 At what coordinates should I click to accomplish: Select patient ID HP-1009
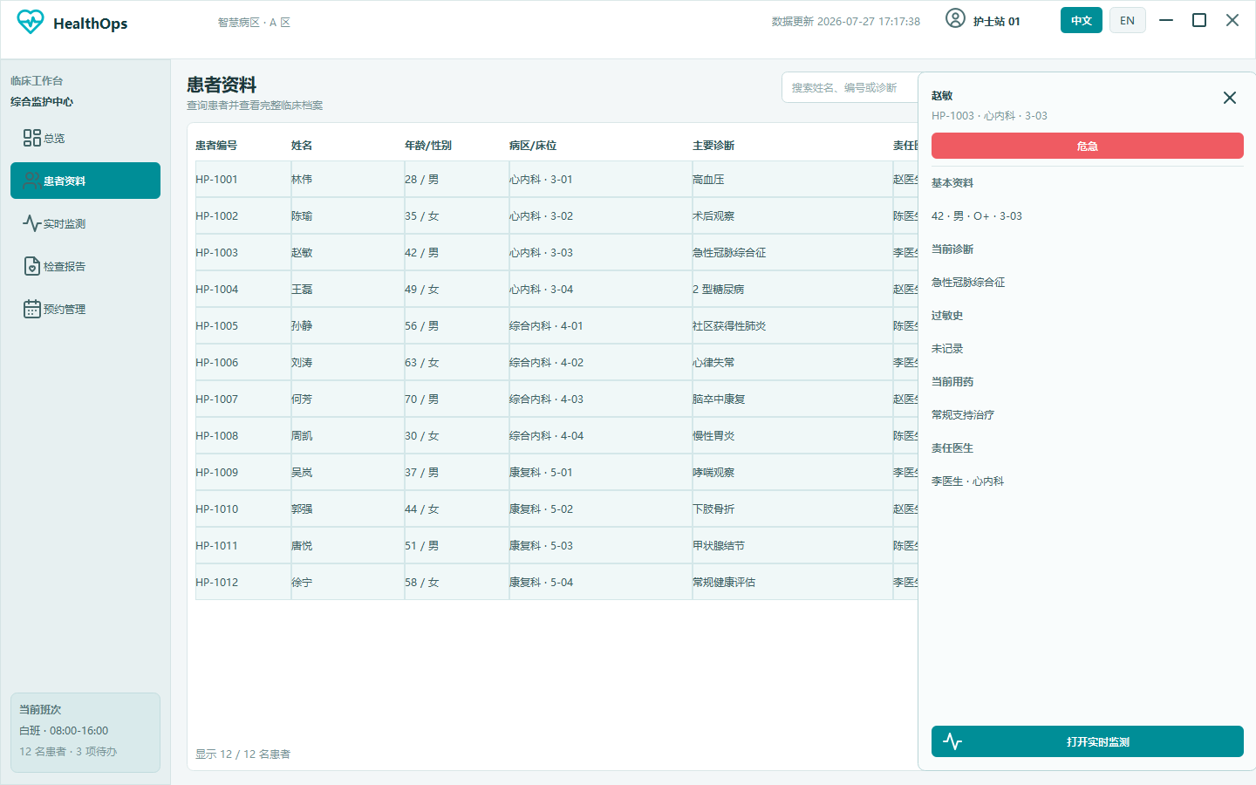coord(216,472)
